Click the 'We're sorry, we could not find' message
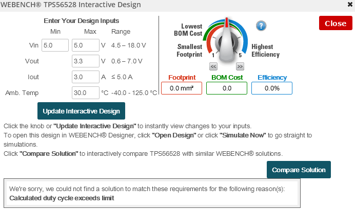Screen dimensions: 355x211 click(147, 189)
